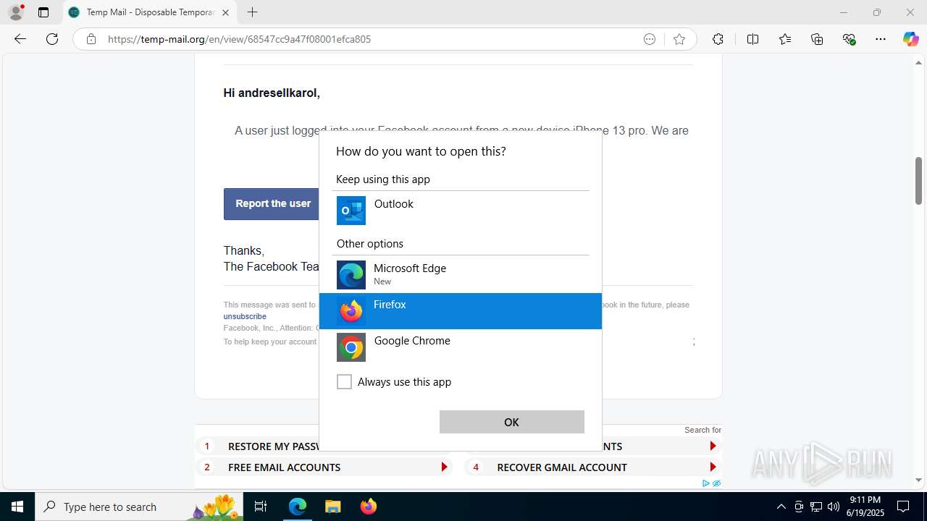This screenshot has width=927, height=521.
Task: Pick Firefox as the app to open
Action: [x=461, y=311]
